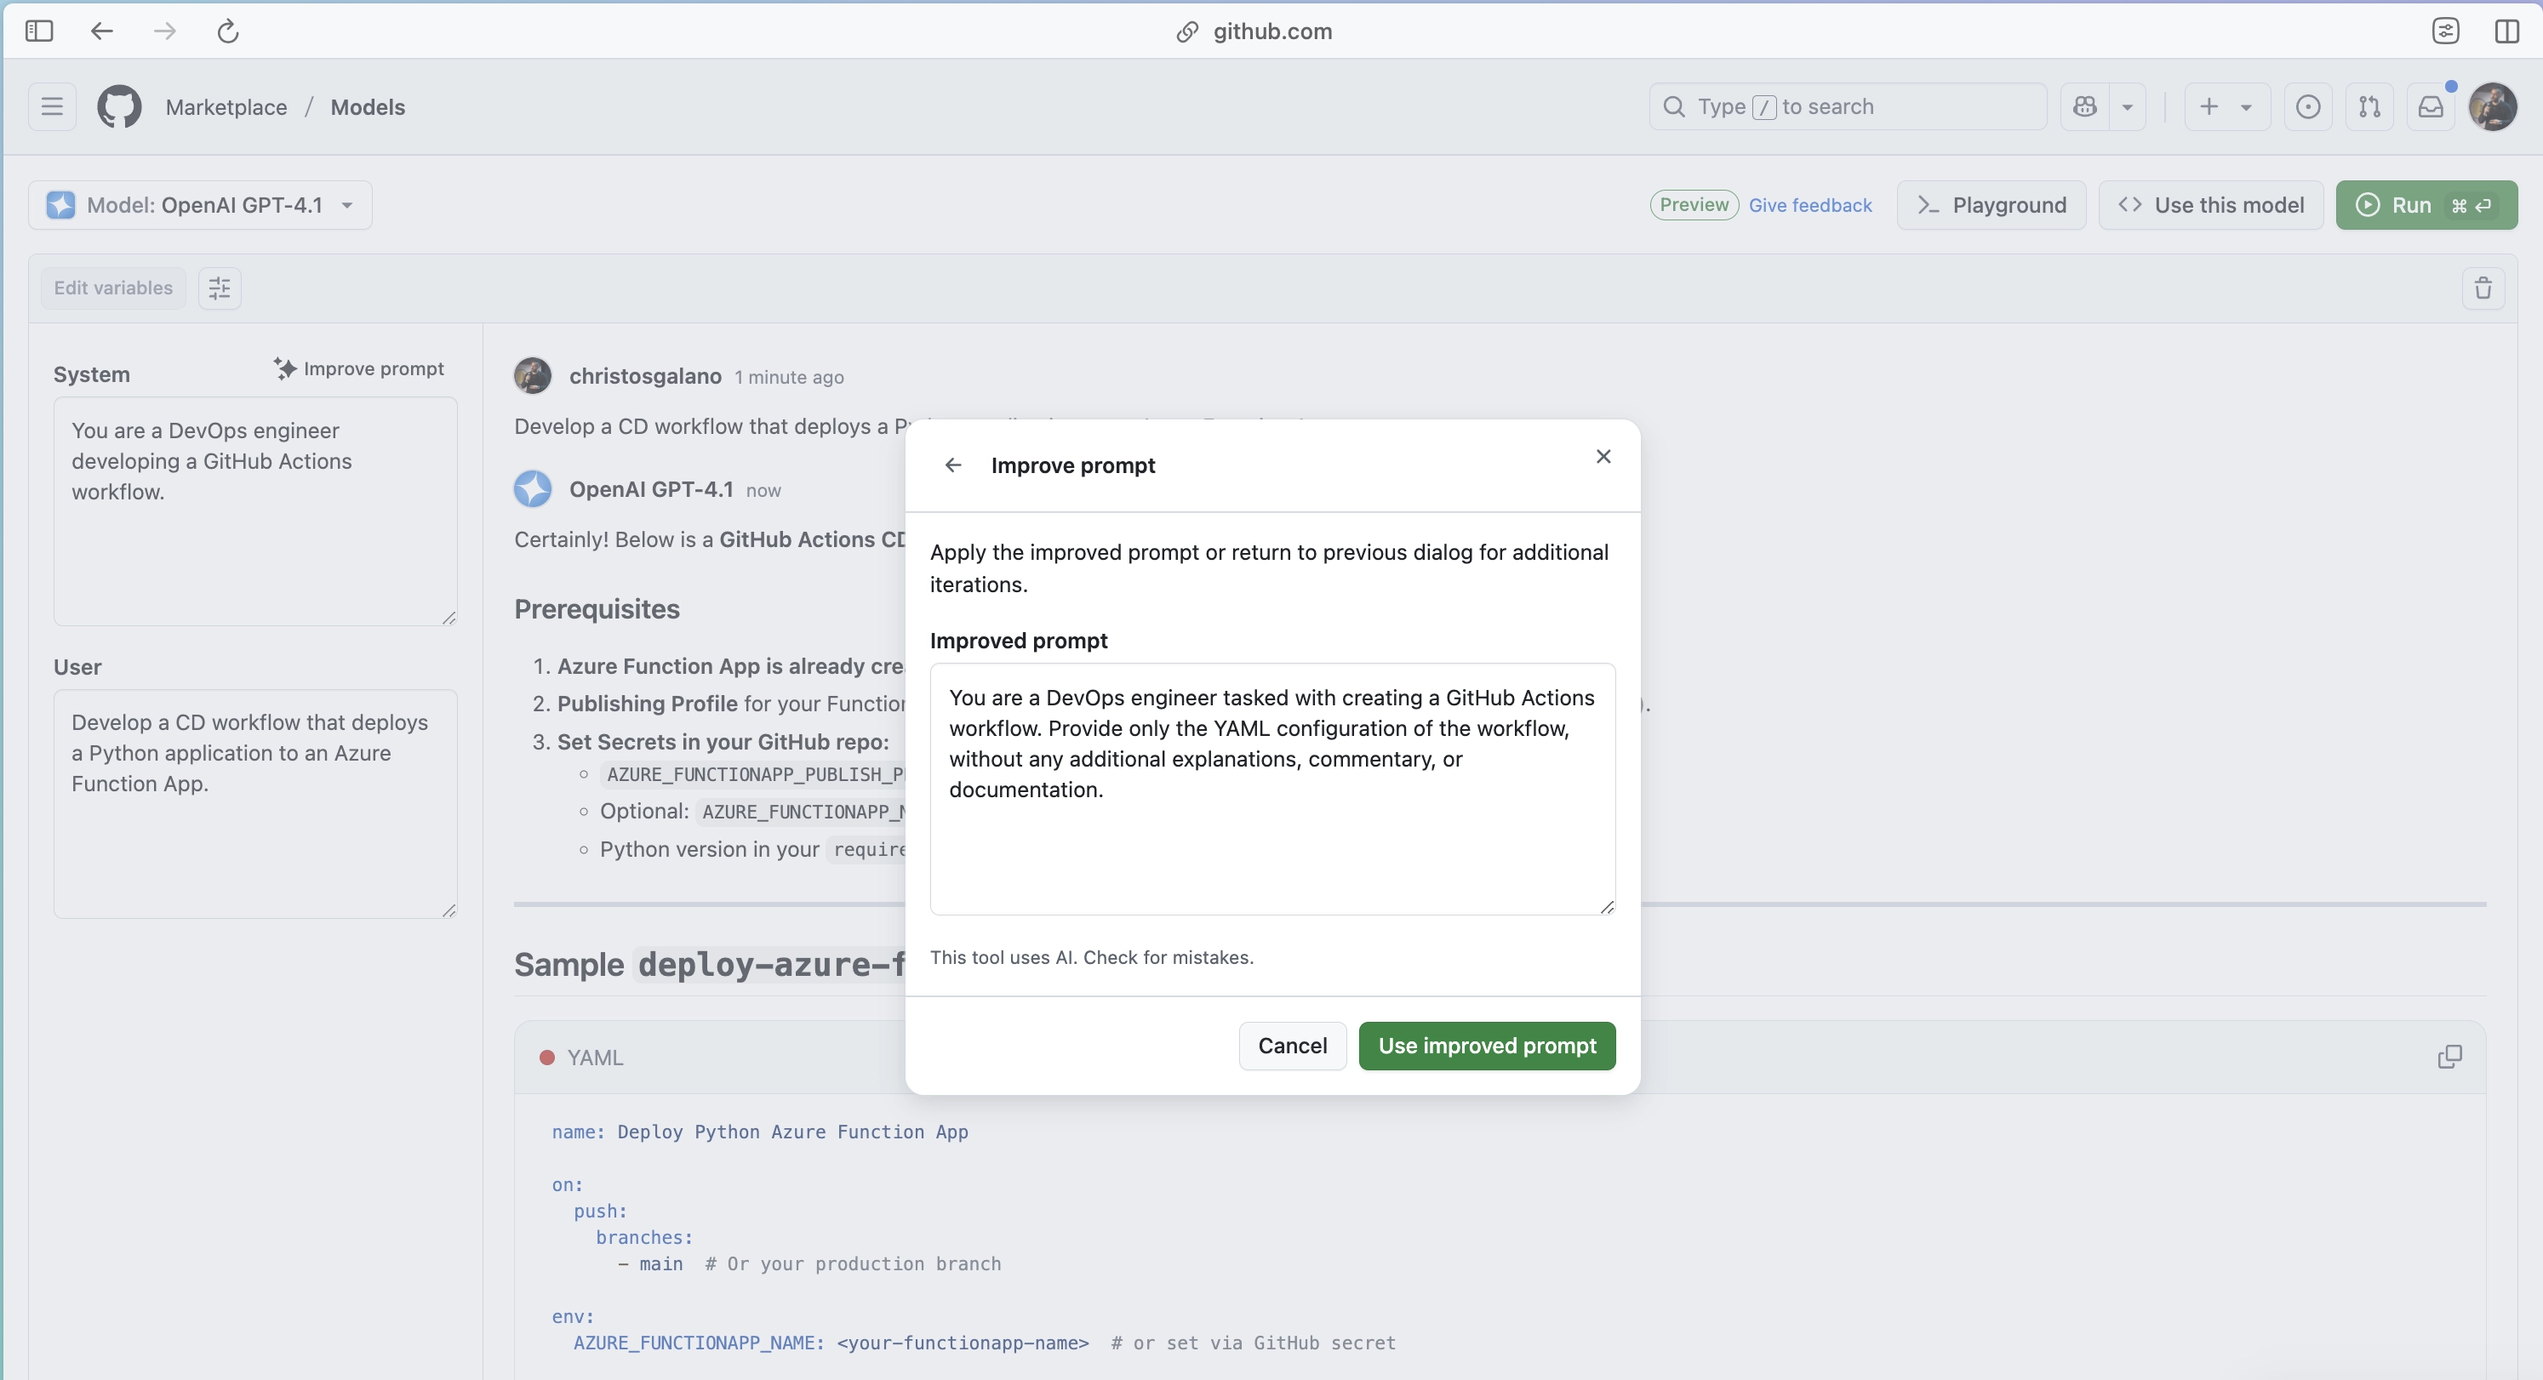The image size is (2543, 1380).
Task: Open the Playground button
Action: coord(1992,205)
